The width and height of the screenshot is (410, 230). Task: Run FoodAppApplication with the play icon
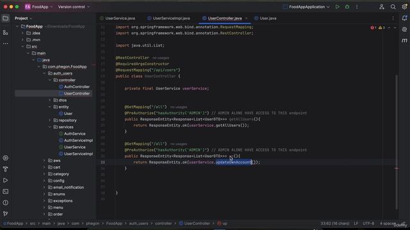point(338,7)
